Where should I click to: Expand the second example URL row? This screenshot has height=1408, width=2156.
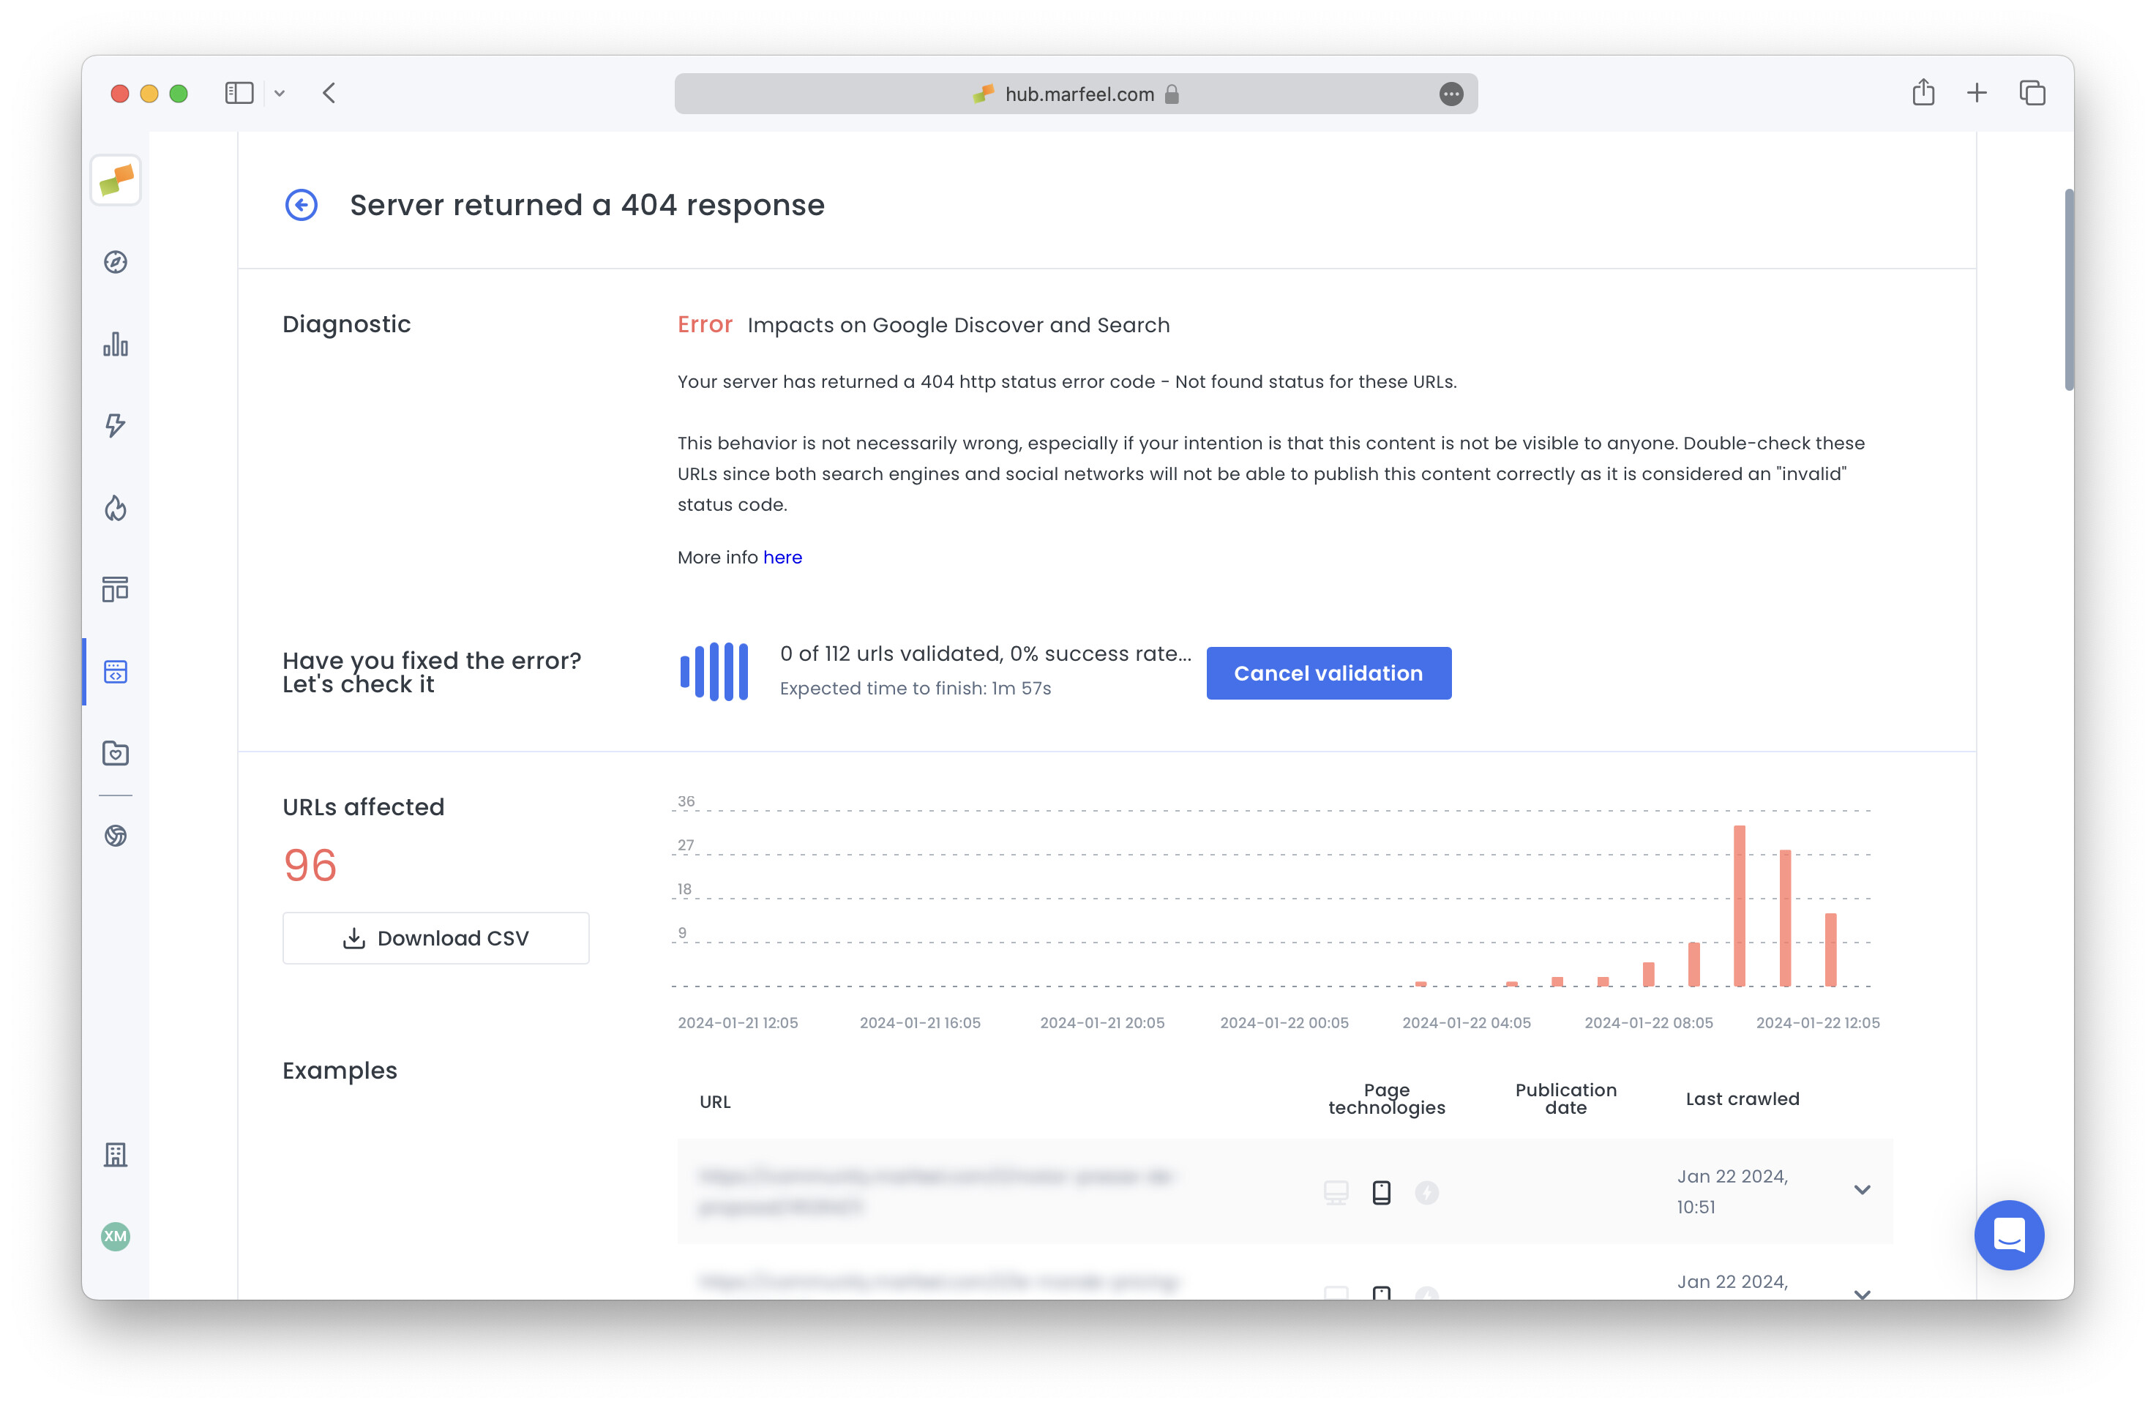click(1863, 1294)
